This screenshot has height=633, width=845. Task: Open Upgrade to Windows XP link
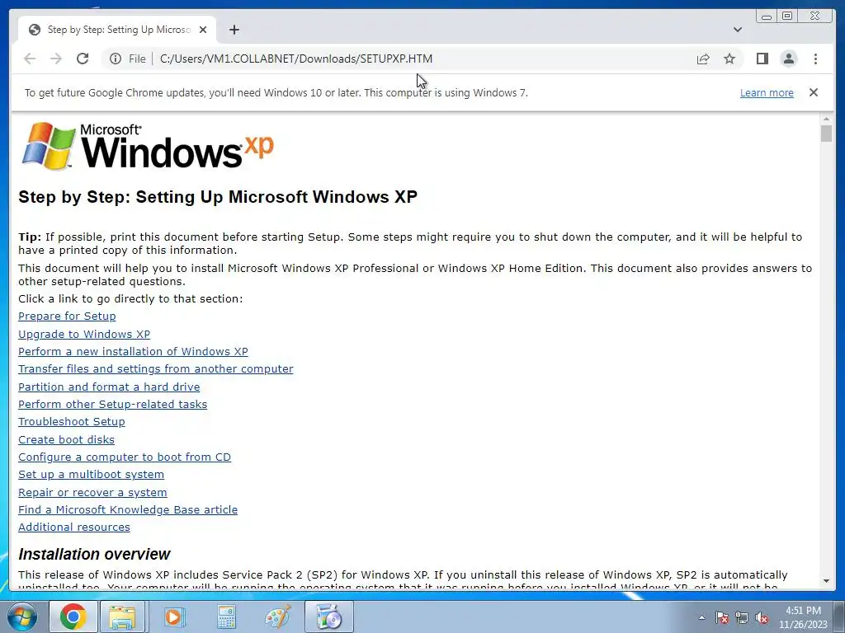click(x=84, y=334)
